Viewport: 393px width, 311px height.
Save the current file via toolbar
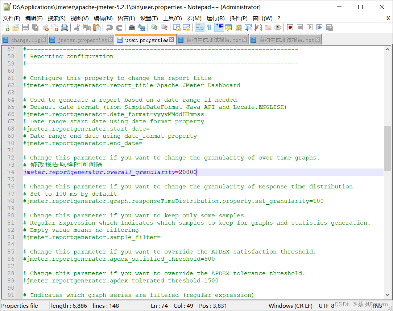click(x=25, y=27)
